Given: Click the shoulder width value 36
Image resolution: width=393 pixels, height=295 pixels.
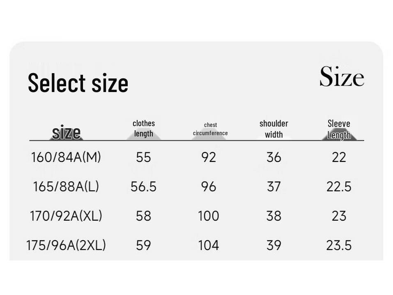Looking at the screenshot, I should click(x=273, y=157).
